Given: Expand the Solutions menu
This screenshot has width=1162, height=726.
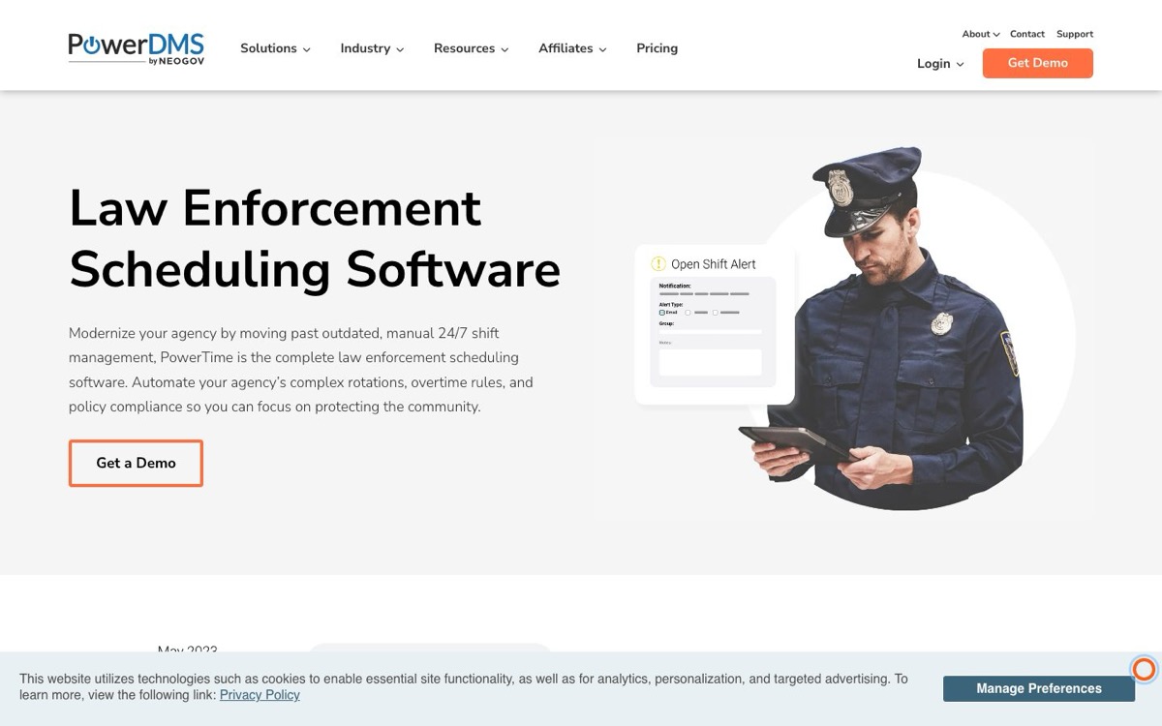Looking at the screenshot, I should tap(275, 48).
